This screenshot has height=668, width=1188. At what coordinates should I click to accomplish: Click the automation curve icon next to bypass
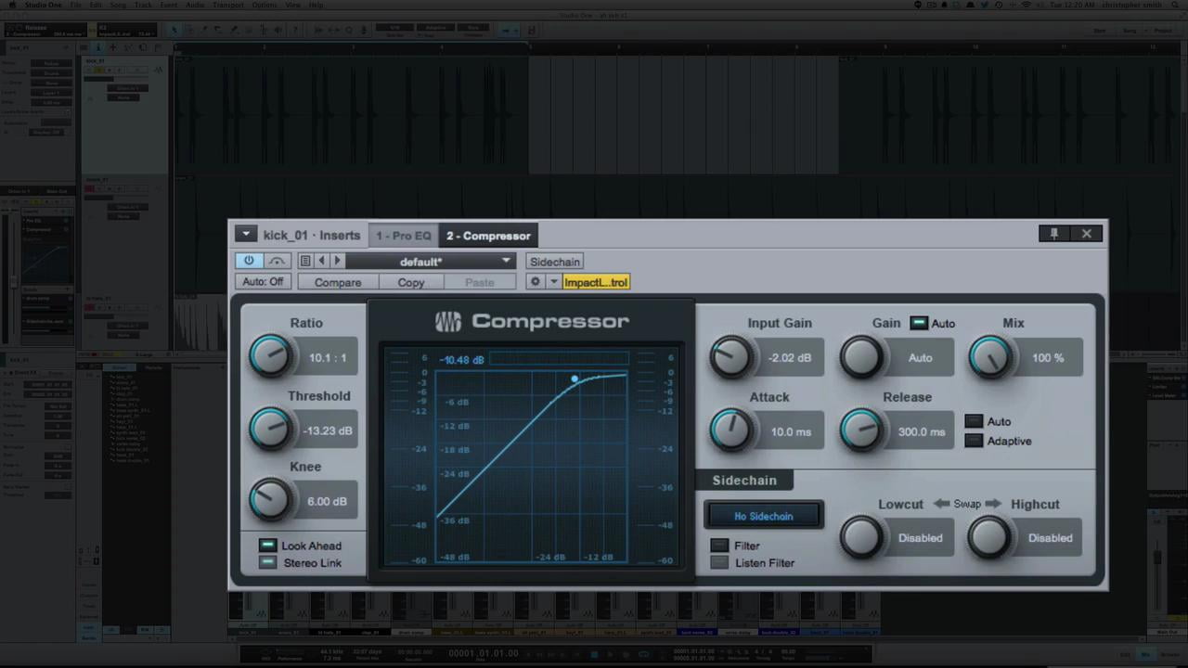(x=276, y=261)
